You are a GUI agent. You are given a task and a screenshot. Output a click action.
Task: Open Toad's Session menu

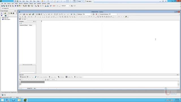click(x=21, y=4)
